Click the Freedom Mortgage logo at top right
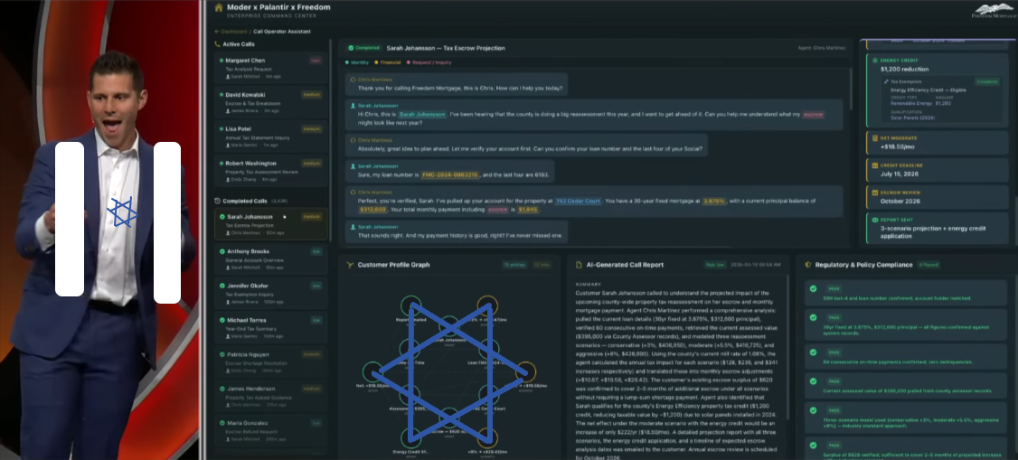1018x460 pixels. pos(994,10)
